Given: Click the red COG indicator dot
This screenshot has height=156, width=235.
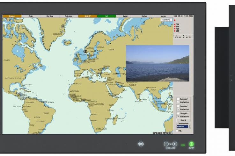Looking at the screenshot, I should click(x=175, y=24).
